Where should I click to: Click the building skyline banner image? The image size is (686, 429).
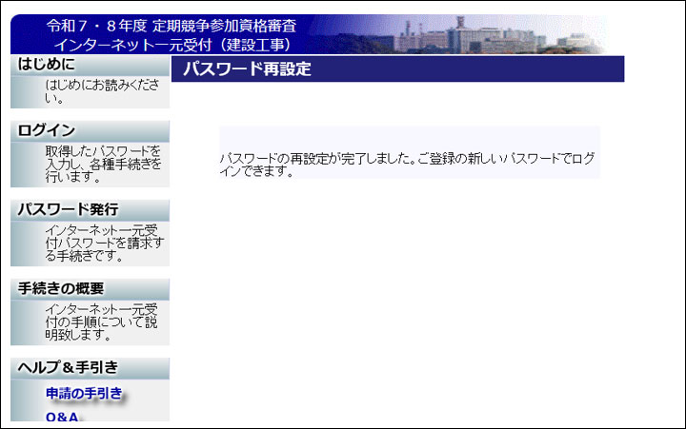tap(459, 34)
